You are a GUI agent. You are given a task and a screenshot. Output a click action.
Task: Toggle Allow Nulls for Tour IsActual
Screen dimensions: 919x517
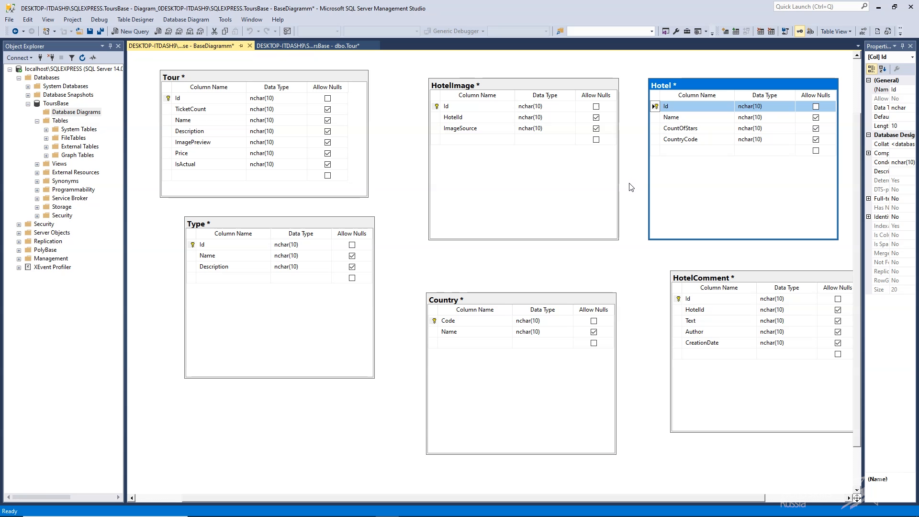coord(327,164)
